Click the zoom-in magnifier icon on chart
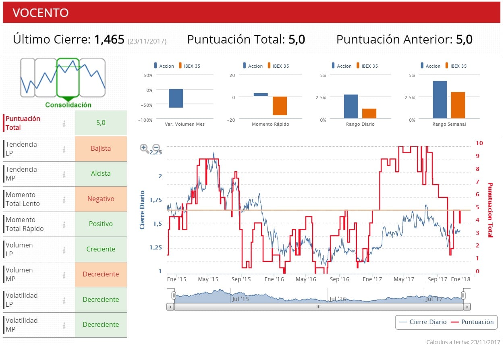This screenshot has width=504, height=351. click(x=144, y=148)
